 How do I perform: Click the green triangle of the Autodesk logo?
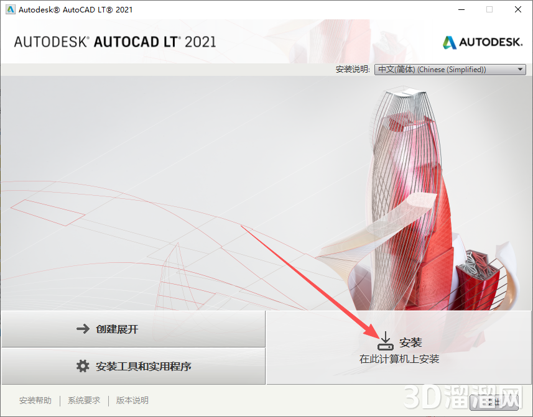tap(446, 42)
